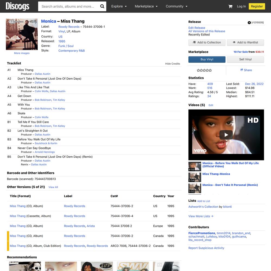Open the Have count 409

(210, 84)
